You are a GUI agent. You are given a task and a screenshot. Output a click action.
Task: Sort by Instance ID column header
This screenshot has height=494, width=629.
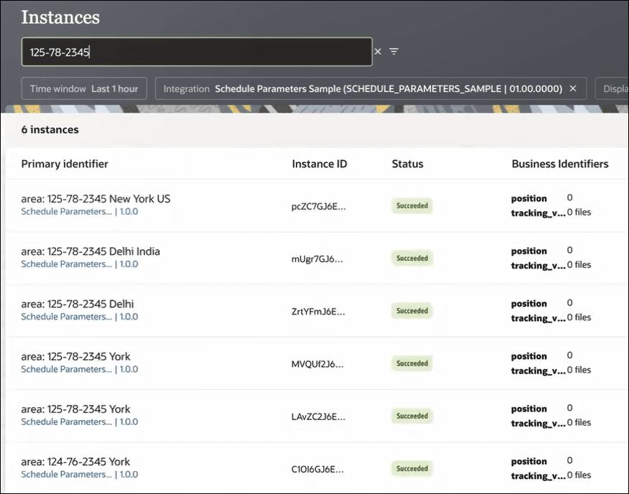[x=319, y=164]
